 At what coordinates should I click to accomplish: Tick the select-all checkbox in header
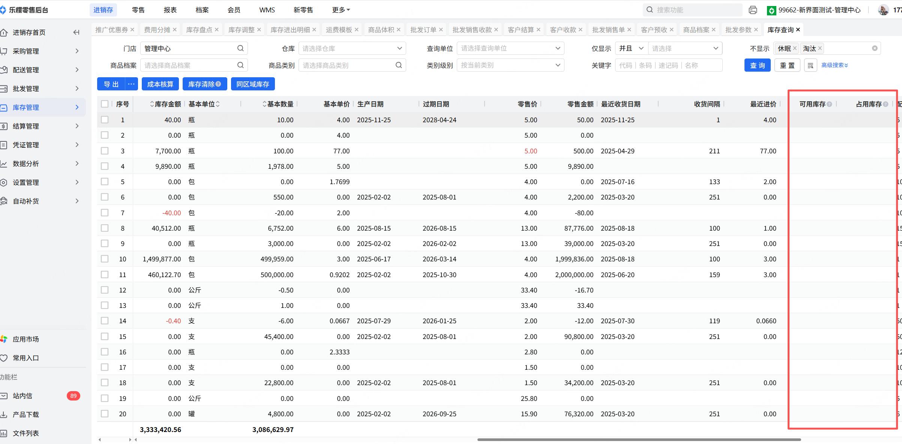(105, 104)
